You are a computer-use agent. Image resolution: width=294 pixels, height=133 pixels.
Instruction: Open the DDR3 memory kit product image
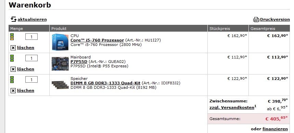tap(60, 85)
